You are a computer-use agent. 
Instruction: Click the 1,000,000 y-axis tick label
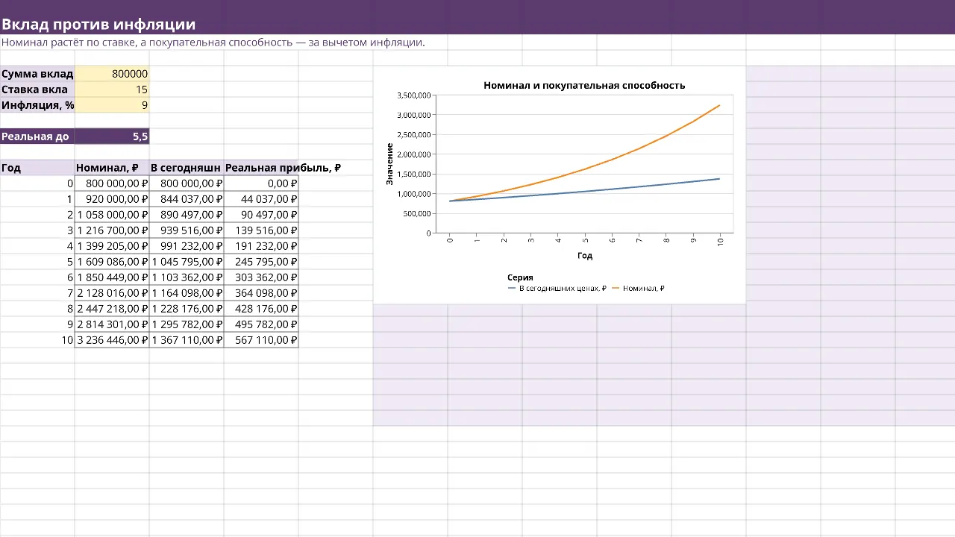[414, 194]
